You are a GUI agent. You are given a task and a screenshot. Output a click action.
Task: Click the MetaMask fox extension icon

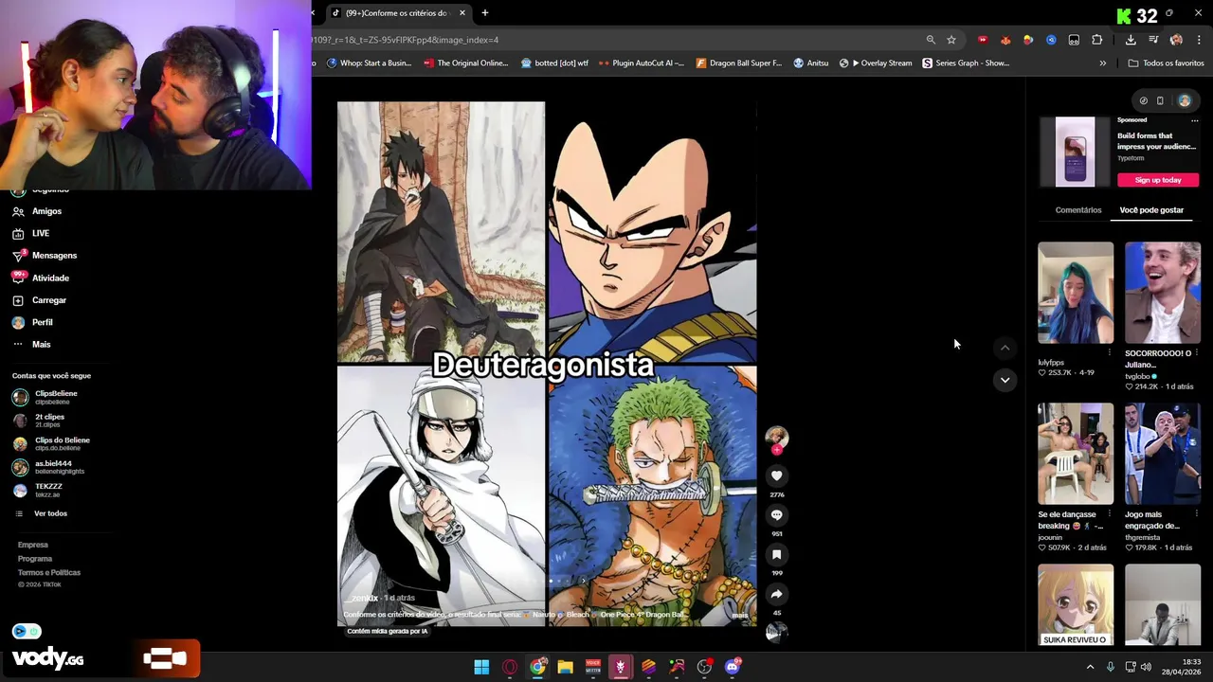tap(1005, 40)
